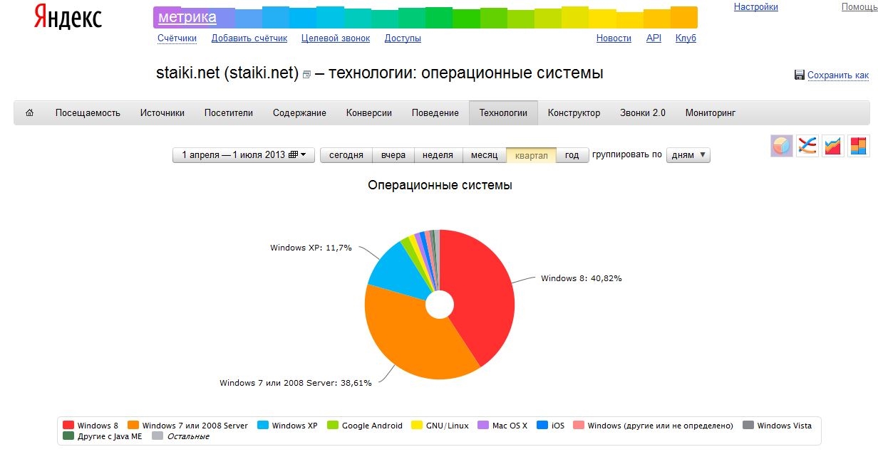The height and width of the screenshot is (469, 878).
Task: Click the Остальные legend label
Action: tap(188, 436)
